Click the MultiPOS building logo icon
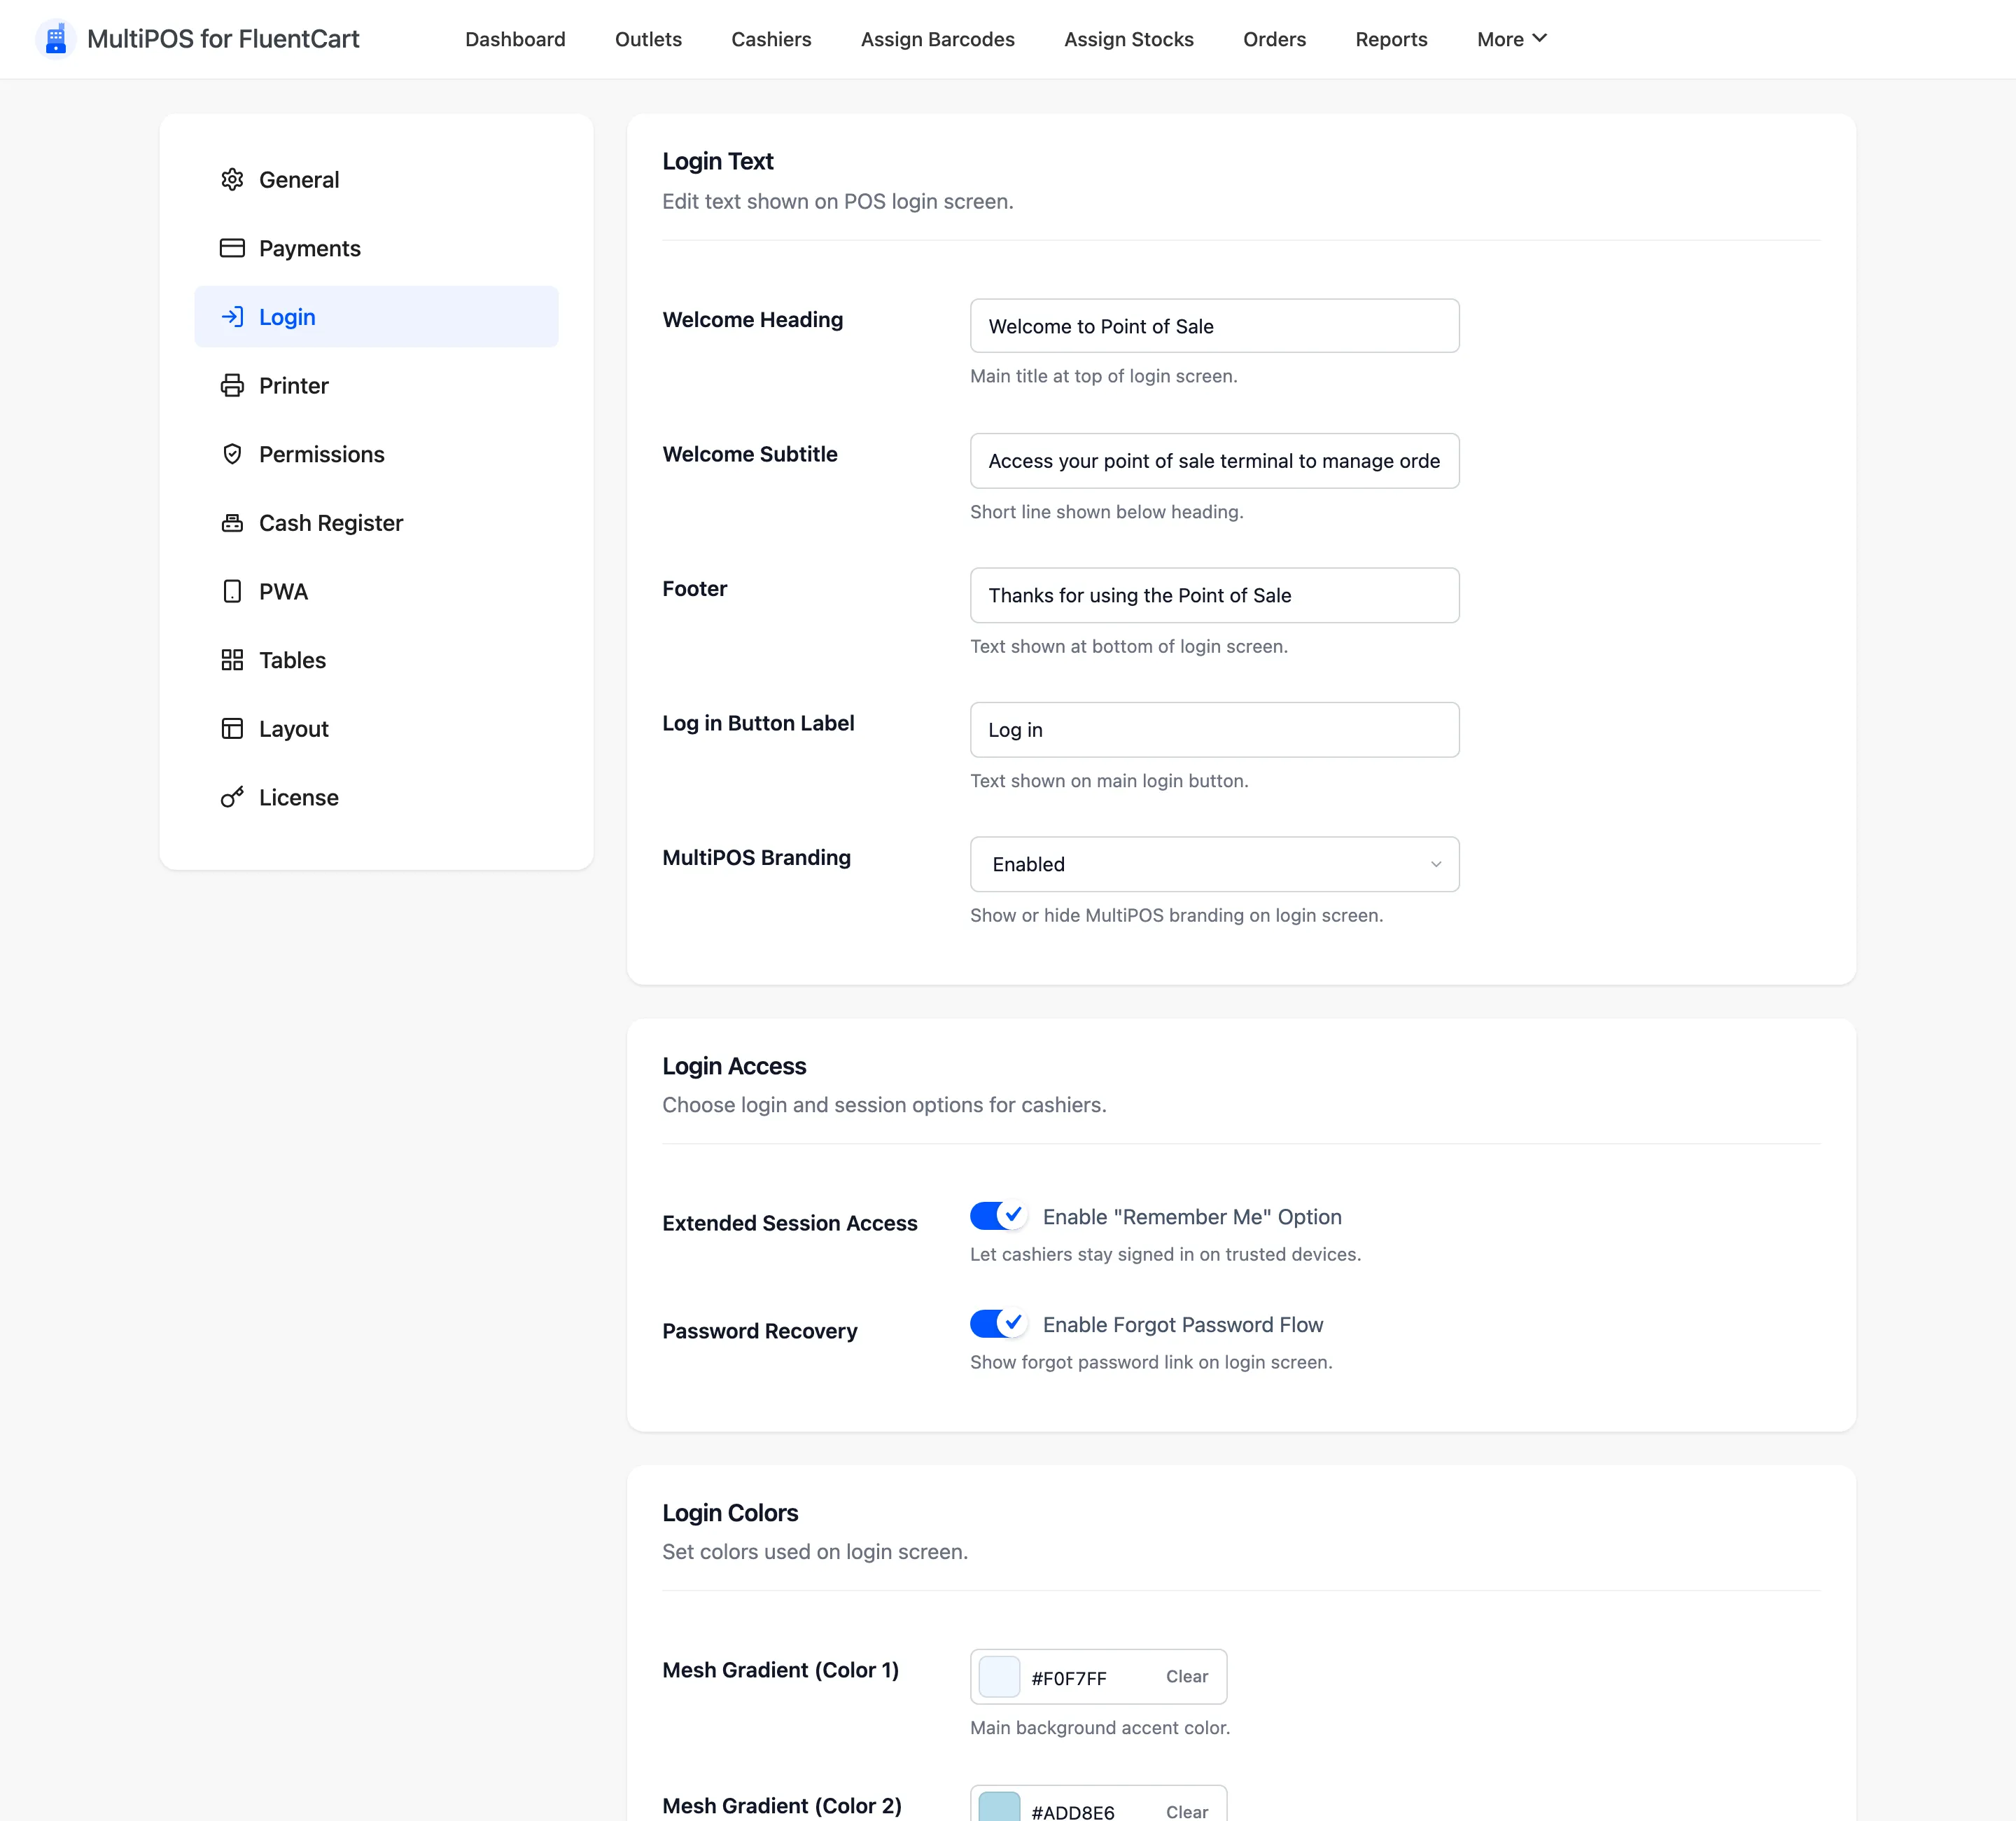 (x=56, y=39)
